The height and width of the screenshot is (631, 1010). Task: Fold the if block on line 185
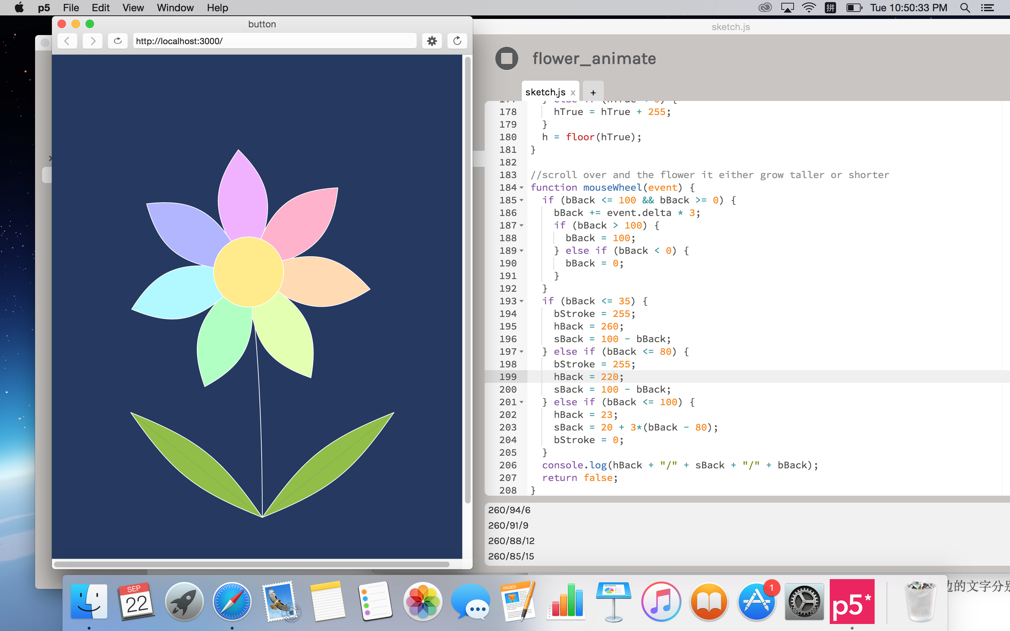522,200
